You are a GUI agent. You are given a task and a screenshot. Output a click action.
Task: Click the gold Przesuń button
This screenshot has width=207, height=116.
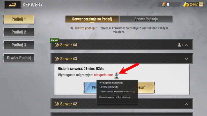tap(146, 87)
